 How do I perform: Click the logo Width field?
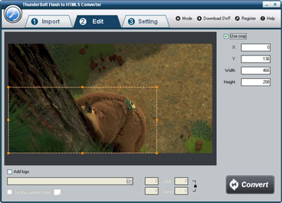181,181
